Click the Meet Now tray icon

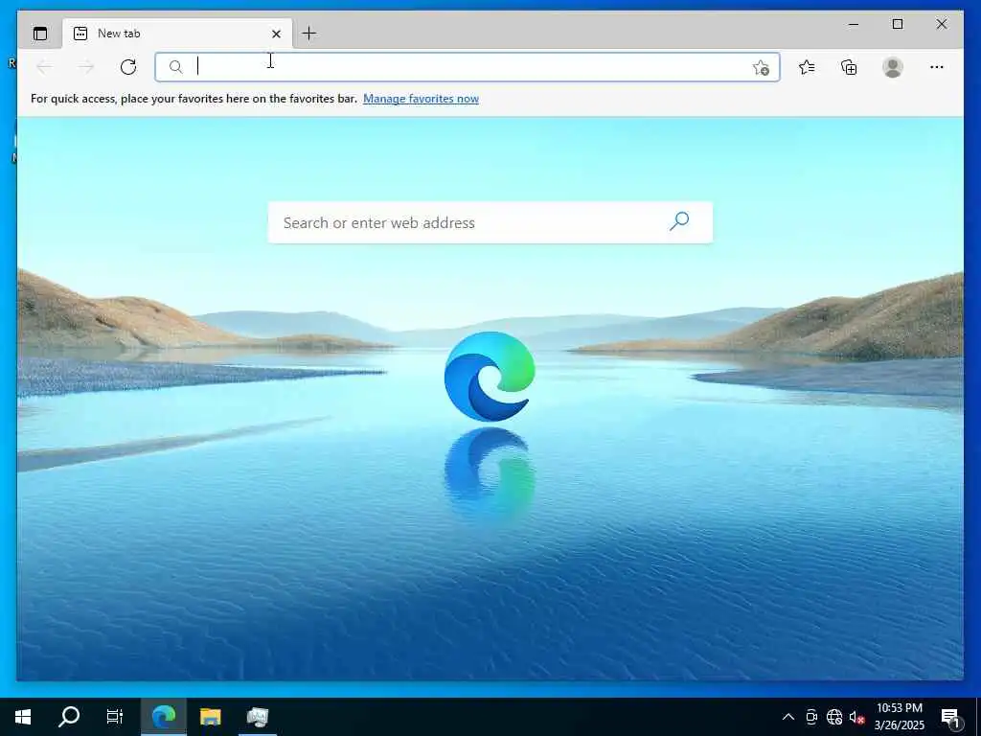[811, 717]
